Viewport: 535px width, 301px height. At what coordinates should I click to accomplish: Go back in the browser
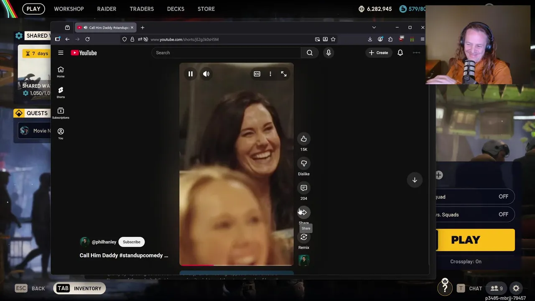point(67,39)
